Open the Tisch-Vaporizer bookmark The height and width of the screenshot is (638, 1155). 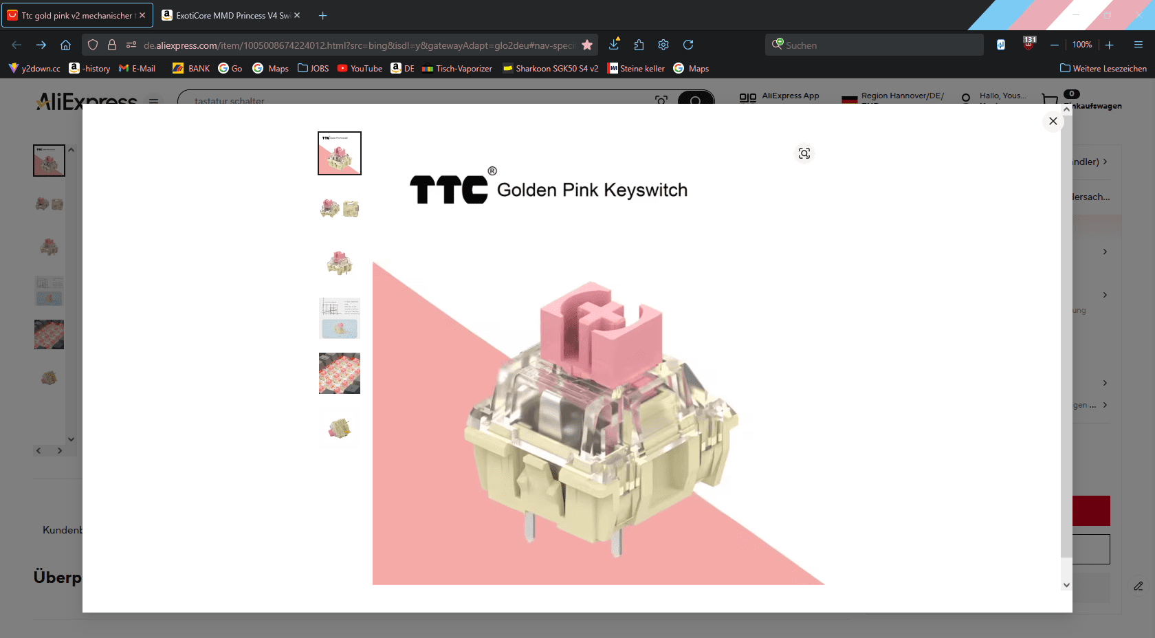click(457, 68)
